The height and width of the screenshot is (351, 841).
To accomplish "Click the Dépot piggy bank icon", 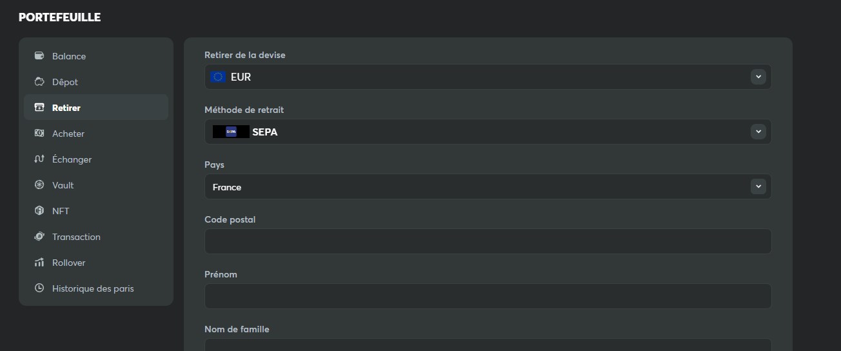I will (x=39, y=82).
